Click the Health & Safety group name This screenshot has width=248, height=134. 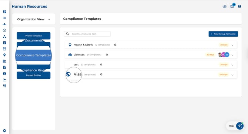tap(83, 45)
